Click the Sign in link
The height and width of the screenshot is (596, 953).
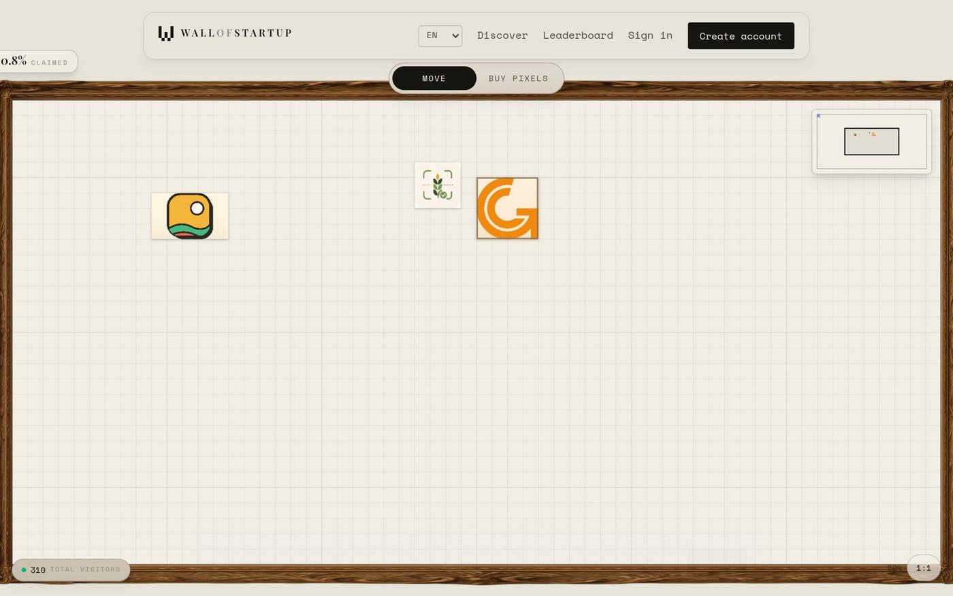650,35
